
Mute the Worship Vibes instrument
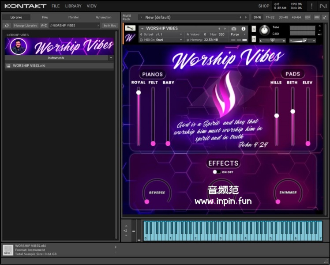pos(254,39)
